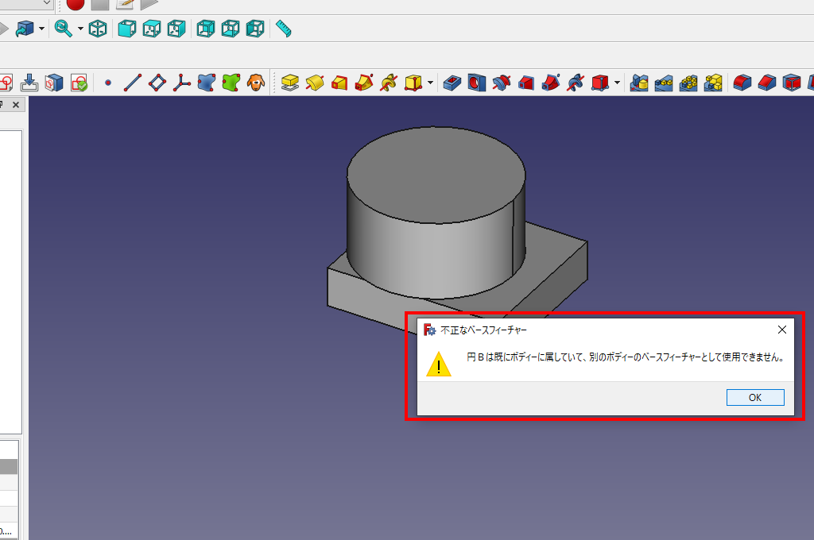The image size is (814, 540).
Task: Expand the link navigation dropdown arrow
Action: tap(41, 29)
